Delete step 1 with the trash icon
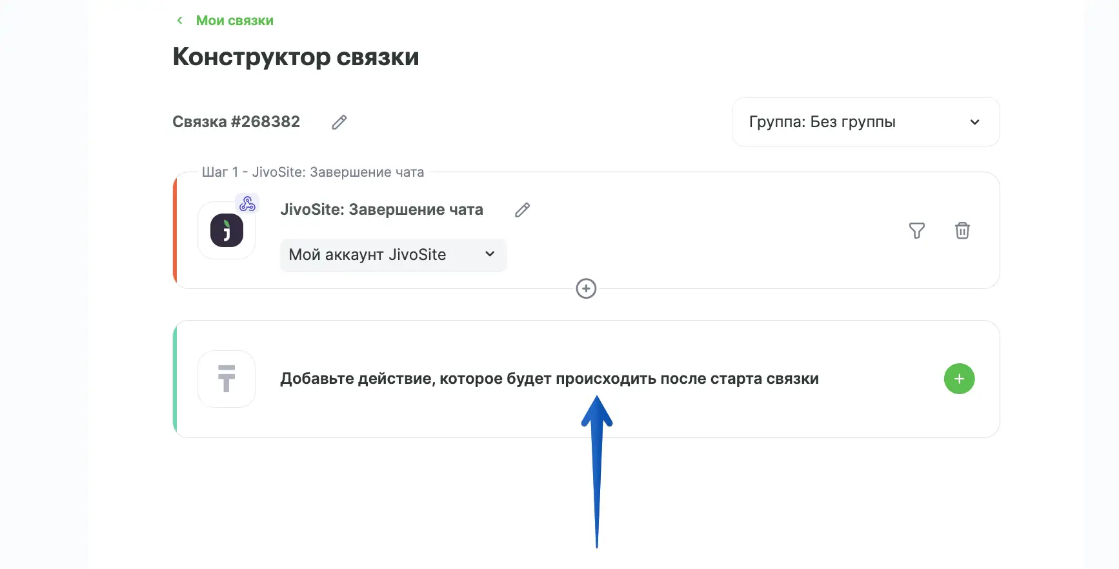 pyautogui.click(x=962, y=230)
